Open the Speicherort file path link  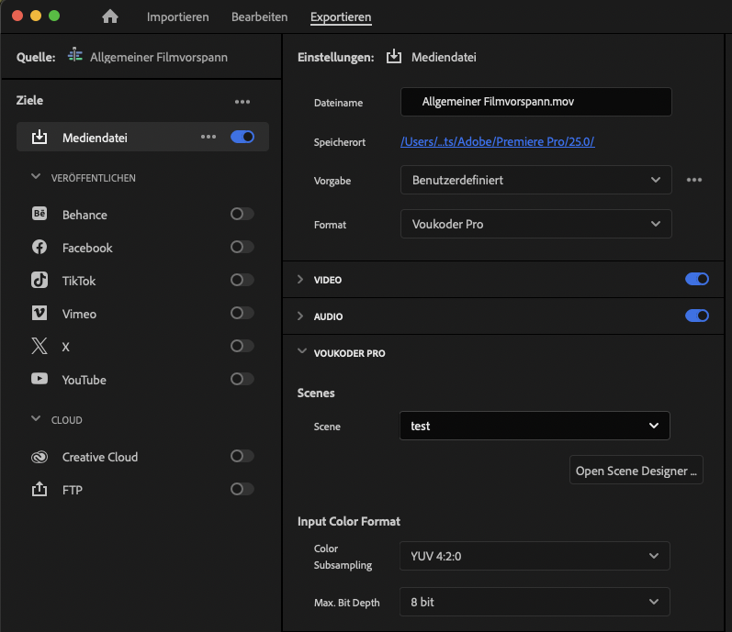pos(497,141)
